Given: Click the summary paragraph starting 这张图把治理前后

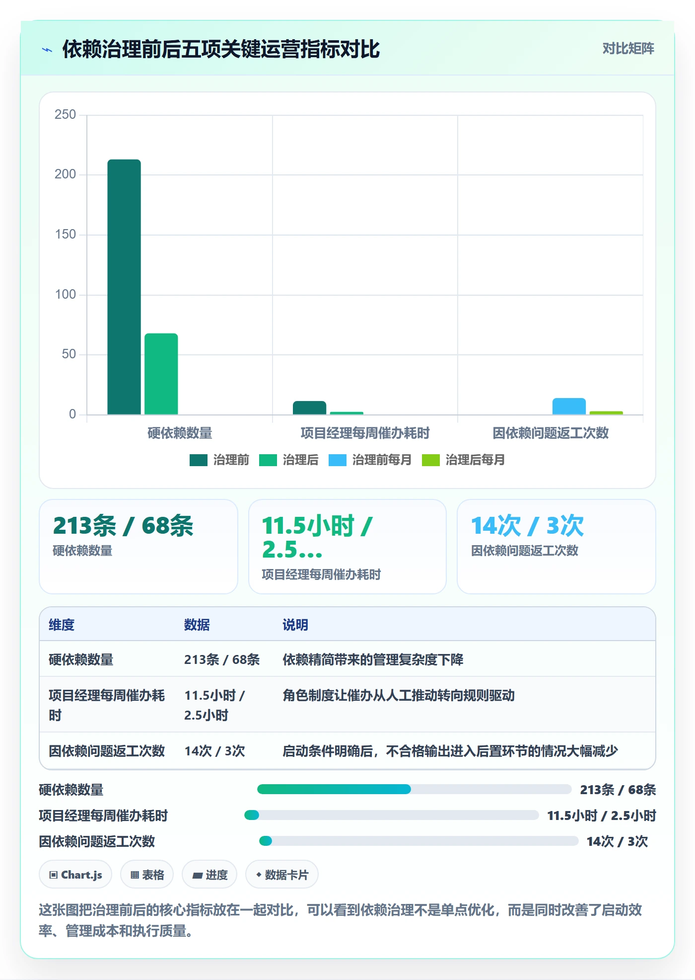Looking at the screenshot, I should (x=341, y=920).
